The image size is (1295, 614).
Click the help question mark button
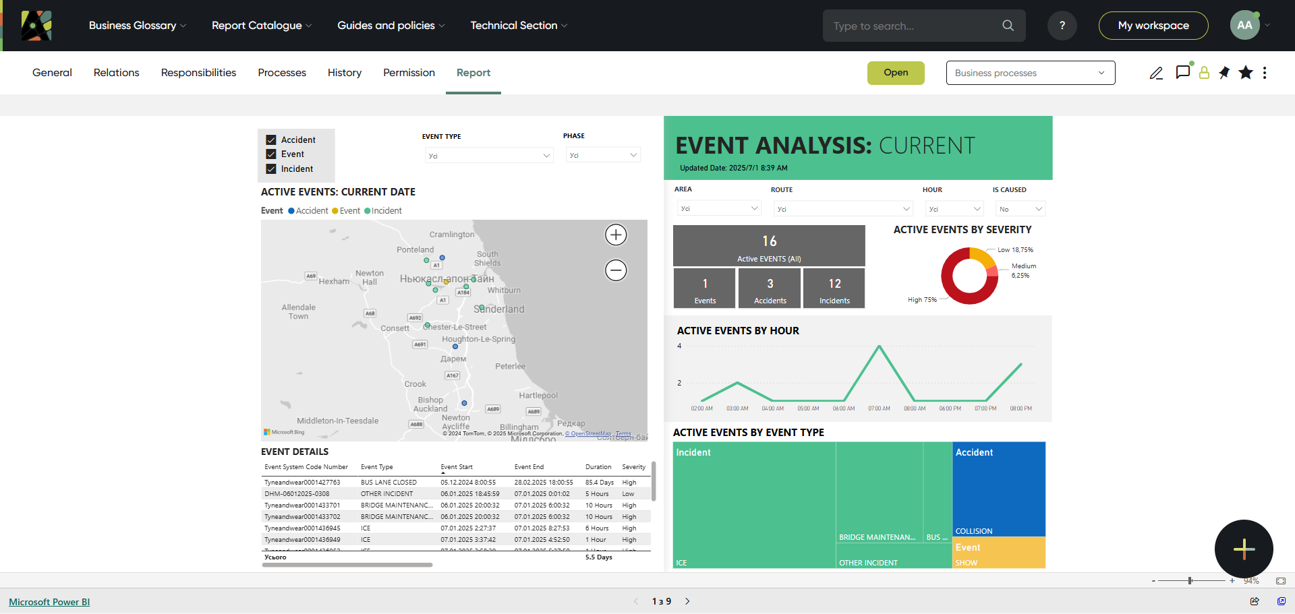tap(1062, 26)
